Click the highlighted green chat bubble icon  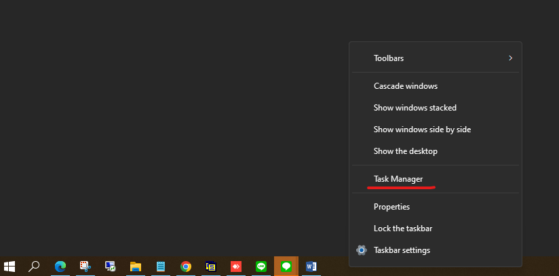[286, 267]
